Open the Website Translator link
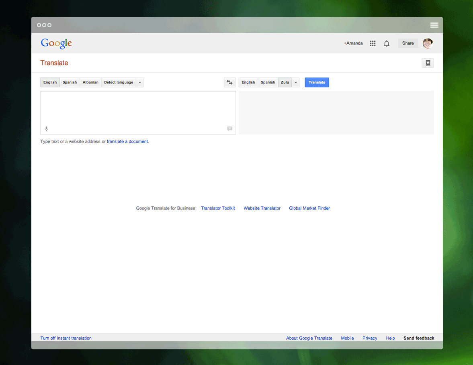 point(262,208)
